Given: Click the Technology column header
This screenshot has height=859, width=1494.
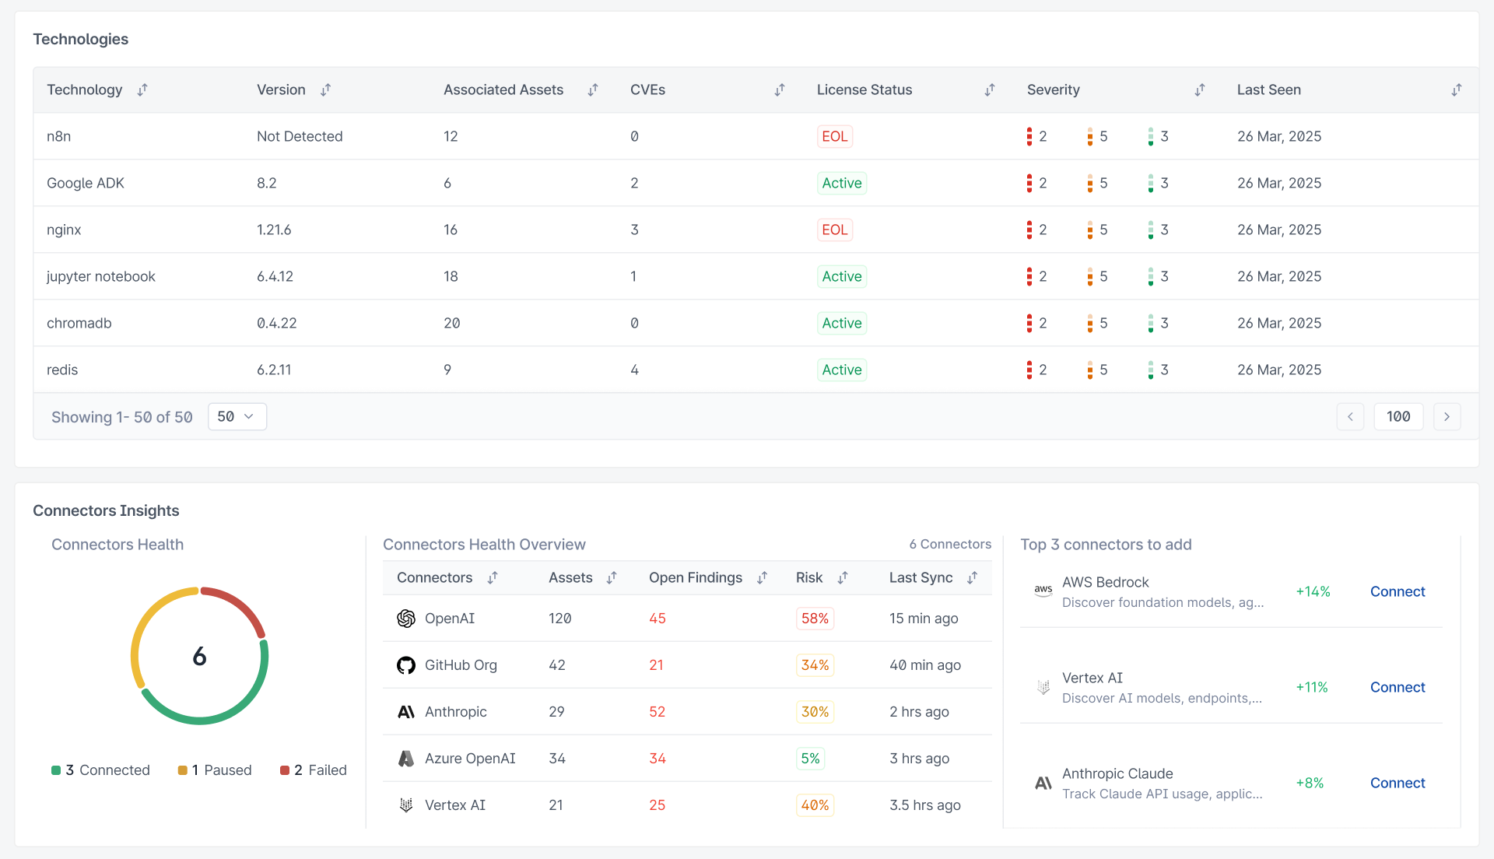Looking at the screenshot, I should pyautogui.click(x=85, y=90).
